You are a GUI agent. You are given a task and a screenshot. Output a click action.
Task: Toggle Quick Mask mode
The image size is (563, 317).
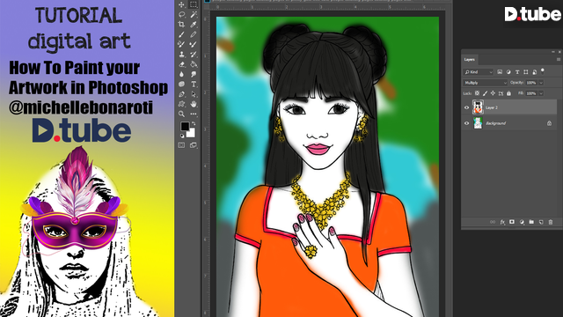coord(182,145)
